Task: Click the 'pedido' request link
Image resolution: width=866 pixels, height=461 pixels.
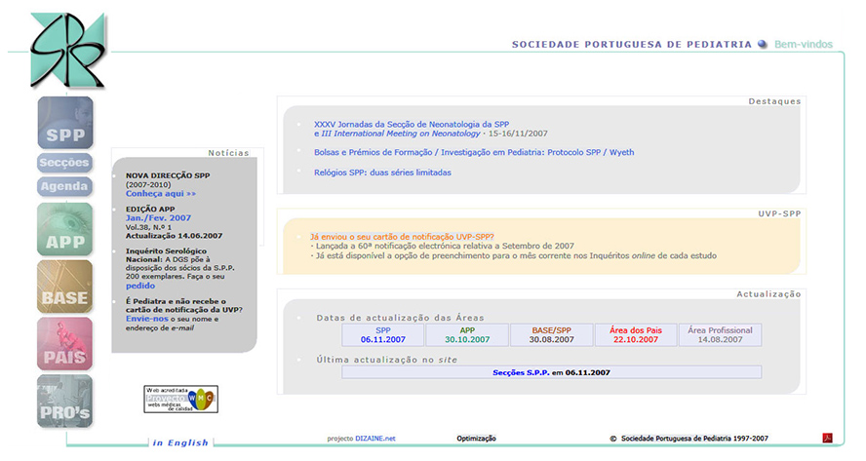Action: click(x=140, y=286)
